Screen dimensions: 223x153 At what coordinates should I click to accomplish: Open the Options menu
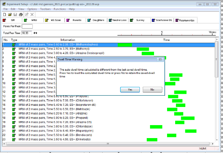pyautogui.click(x=32, y=9)
